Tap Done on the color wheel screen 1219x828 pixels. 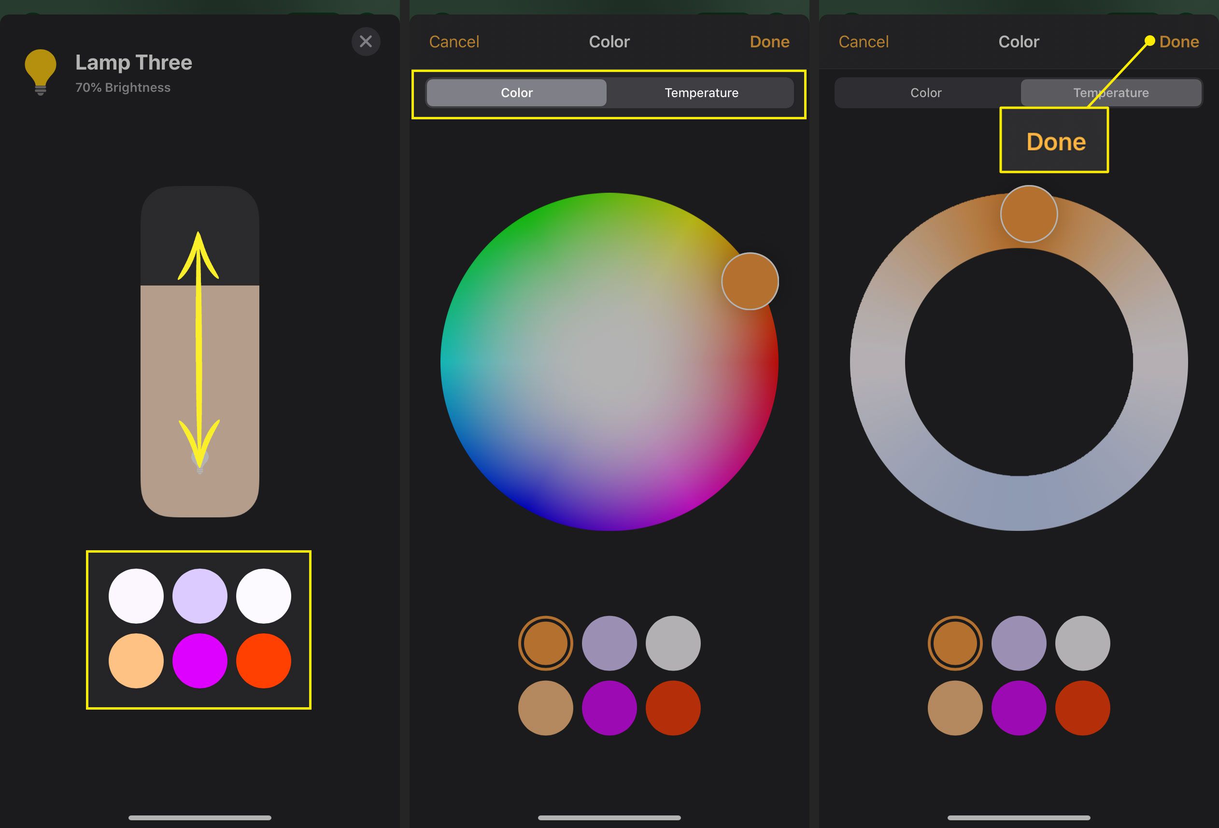769,42
